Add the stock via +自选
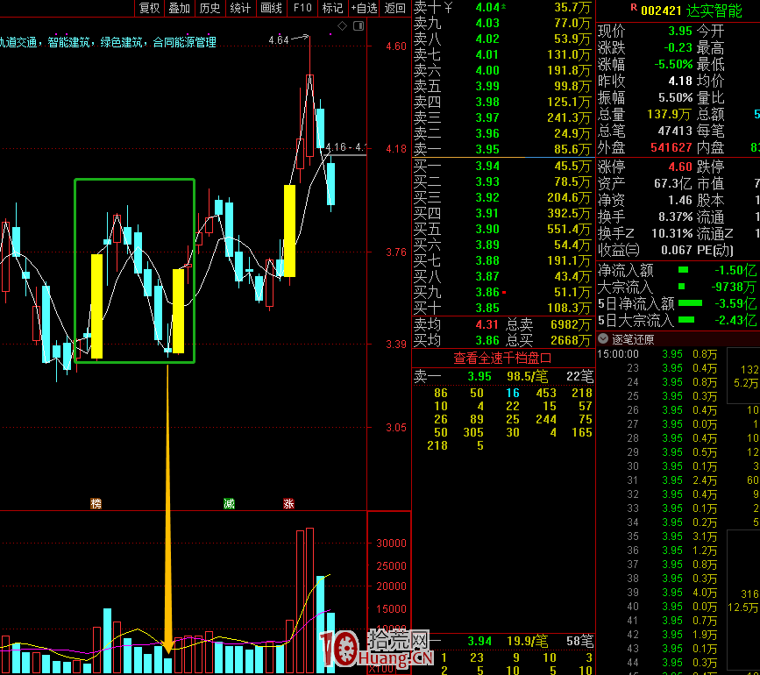The image size is (760, 675). [x=364, y=8]
